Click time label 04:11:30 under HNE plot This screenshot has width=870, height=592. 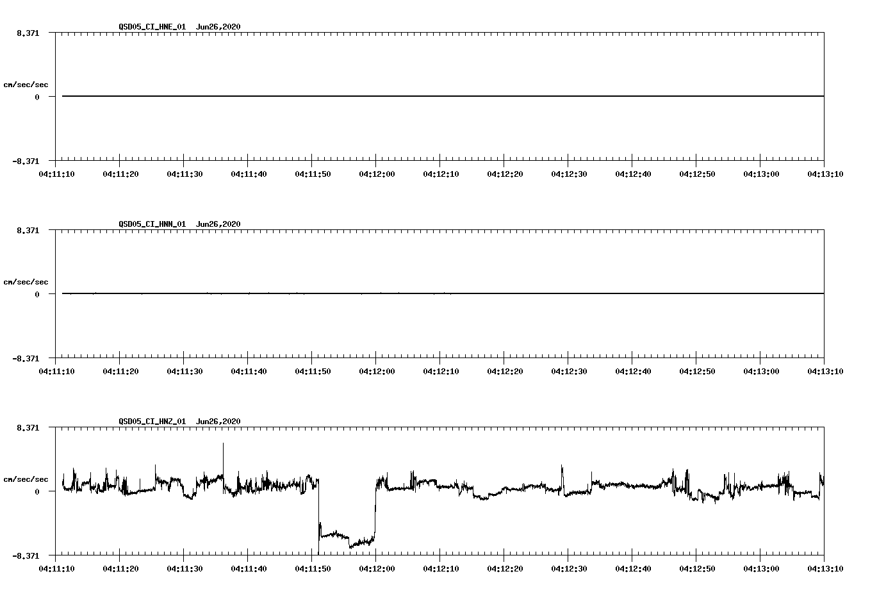point(185,174)
